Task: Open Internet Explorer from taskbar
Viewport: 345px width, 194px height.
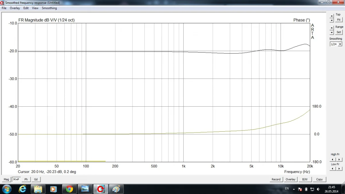Action: (22, 189)
